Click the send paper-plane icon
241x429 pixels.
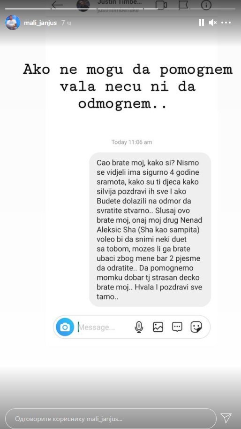pos(226,418)
